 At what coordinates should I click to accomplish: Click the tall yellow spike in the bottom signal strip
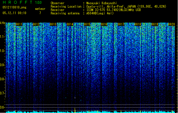(x=75, y=110)
